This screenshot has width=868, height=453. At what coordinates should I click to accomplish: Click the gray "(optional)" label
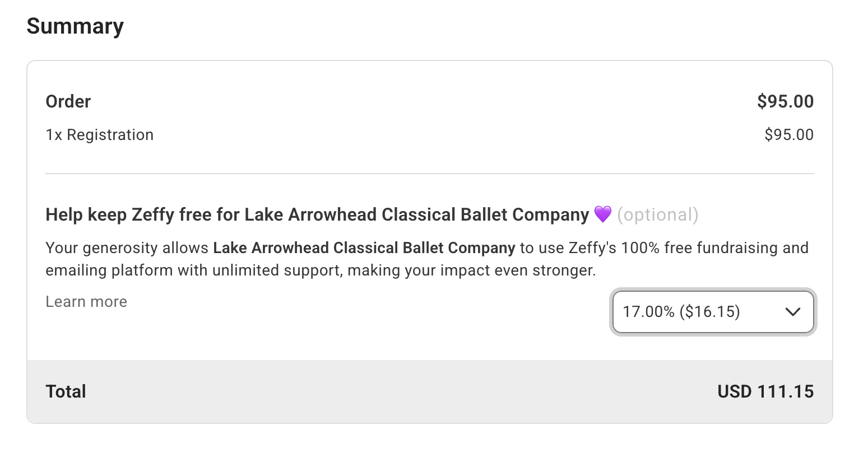(x=657, y=214)
